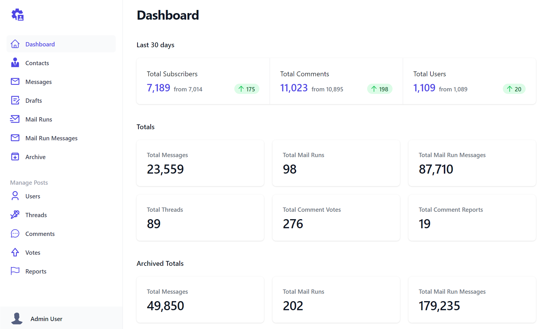Open the Users page link

[61, 196]
